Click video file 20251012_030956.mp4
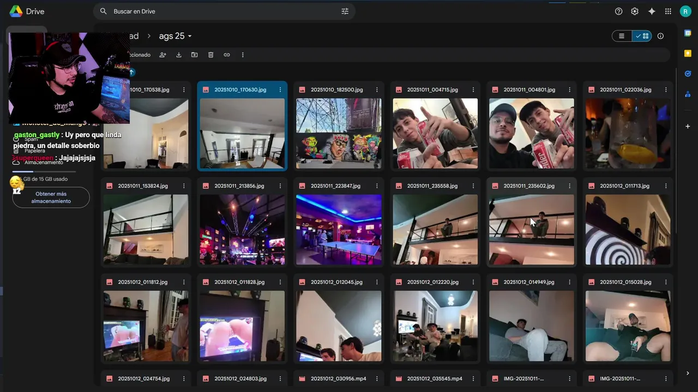This screenshot has width=698, height=392. tap(339, 379)
